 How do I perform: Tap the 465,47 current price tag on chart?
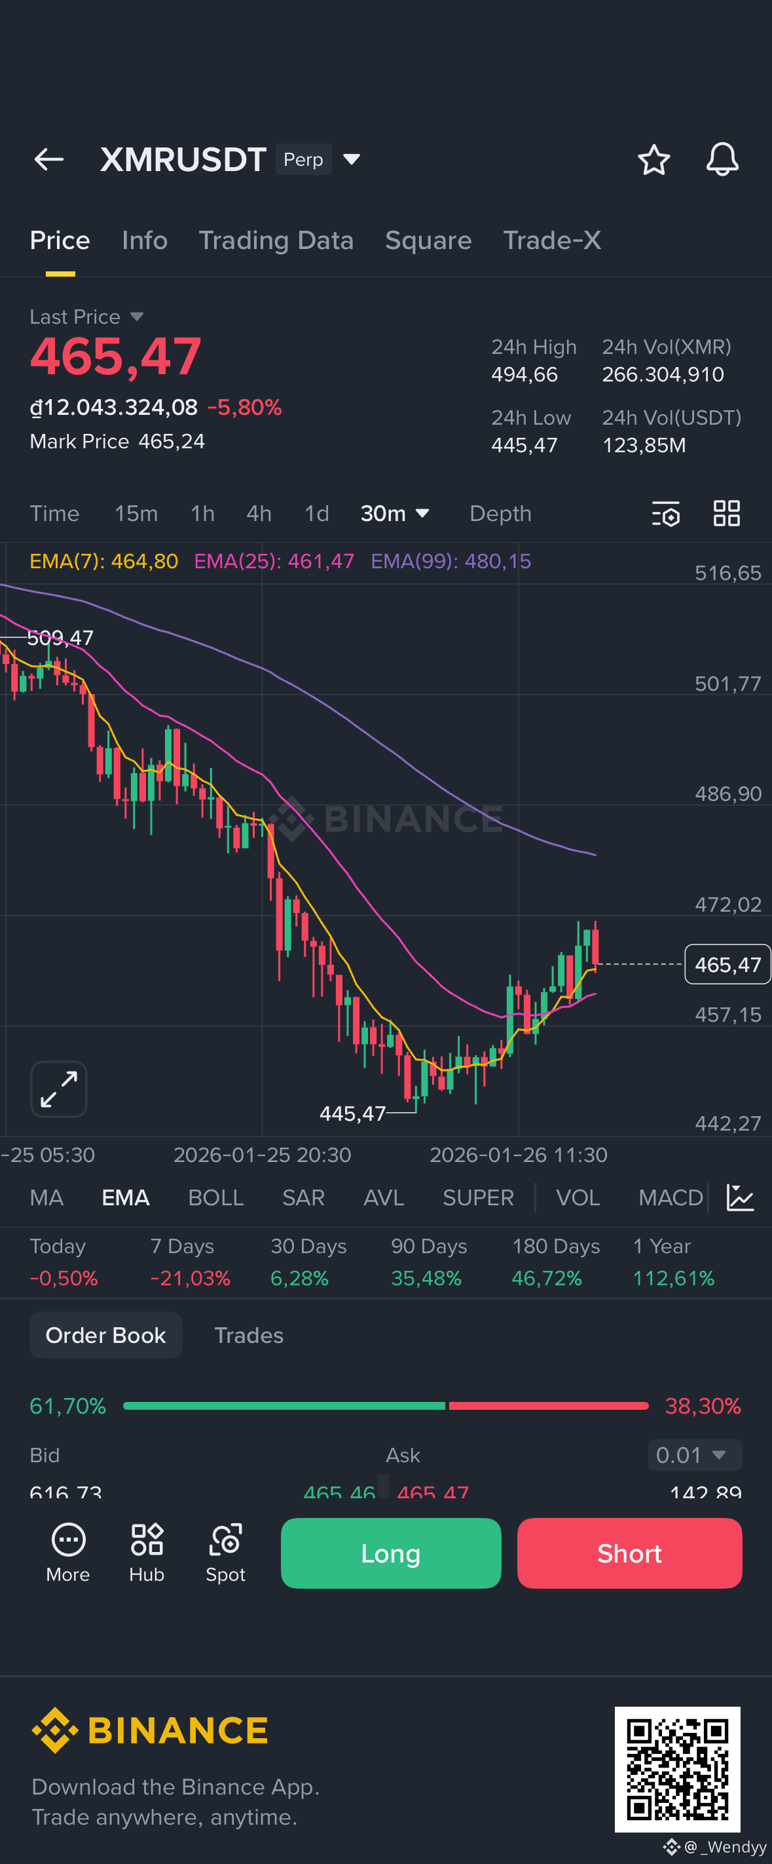[x=727, y=964]
